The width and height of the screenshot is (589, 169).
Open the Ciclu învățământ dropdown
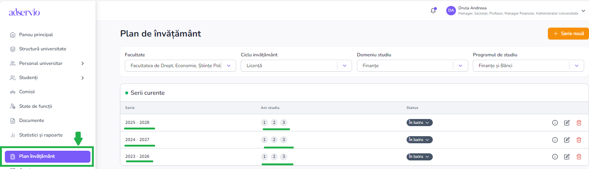coord(296,66)
